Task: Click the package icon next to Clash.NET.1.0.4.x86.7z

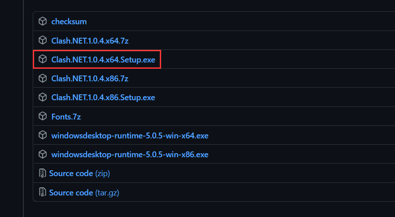Action: (43, 79)
